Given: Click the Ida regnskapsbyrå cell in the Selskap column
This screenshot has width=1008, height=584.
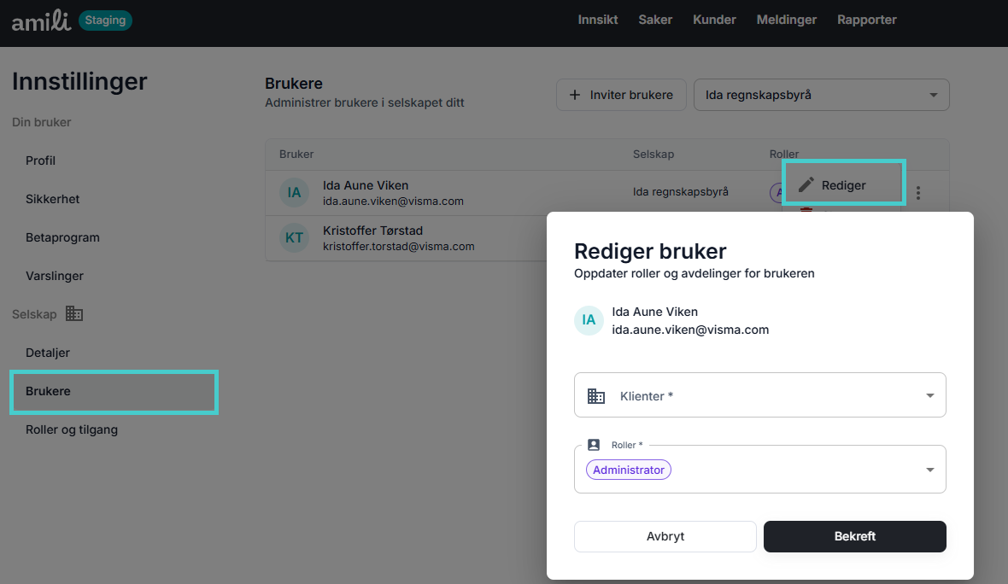Looking at the screenshot, I should coord(680,191).
